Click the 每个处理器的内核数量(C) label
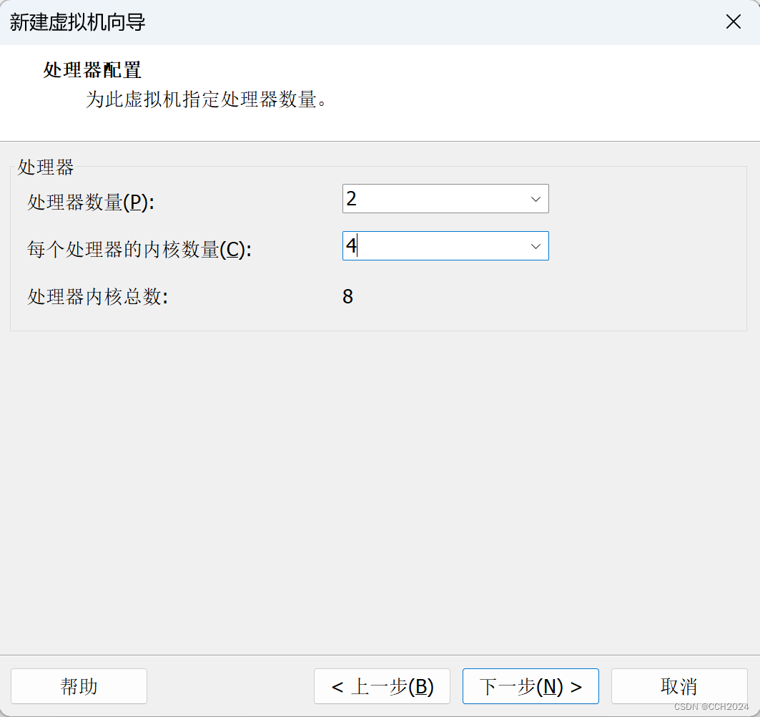The height and width of the screenshot is (717, 760). (139, 250)
